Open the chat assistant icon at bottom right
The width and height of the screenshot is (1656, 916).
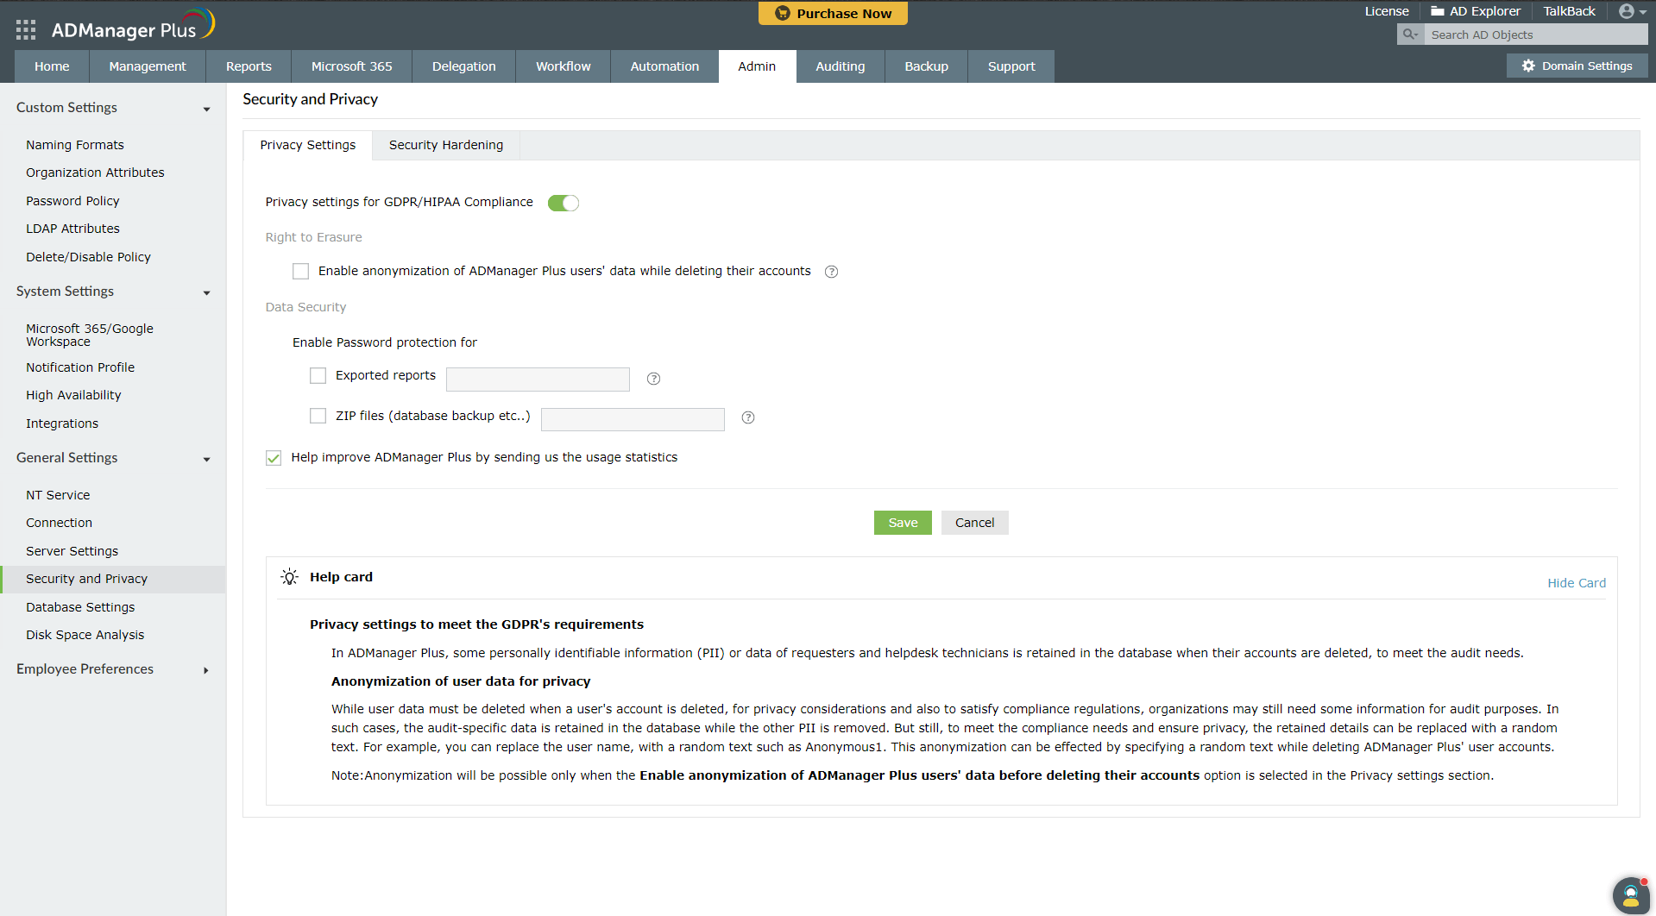(1630, 895)
